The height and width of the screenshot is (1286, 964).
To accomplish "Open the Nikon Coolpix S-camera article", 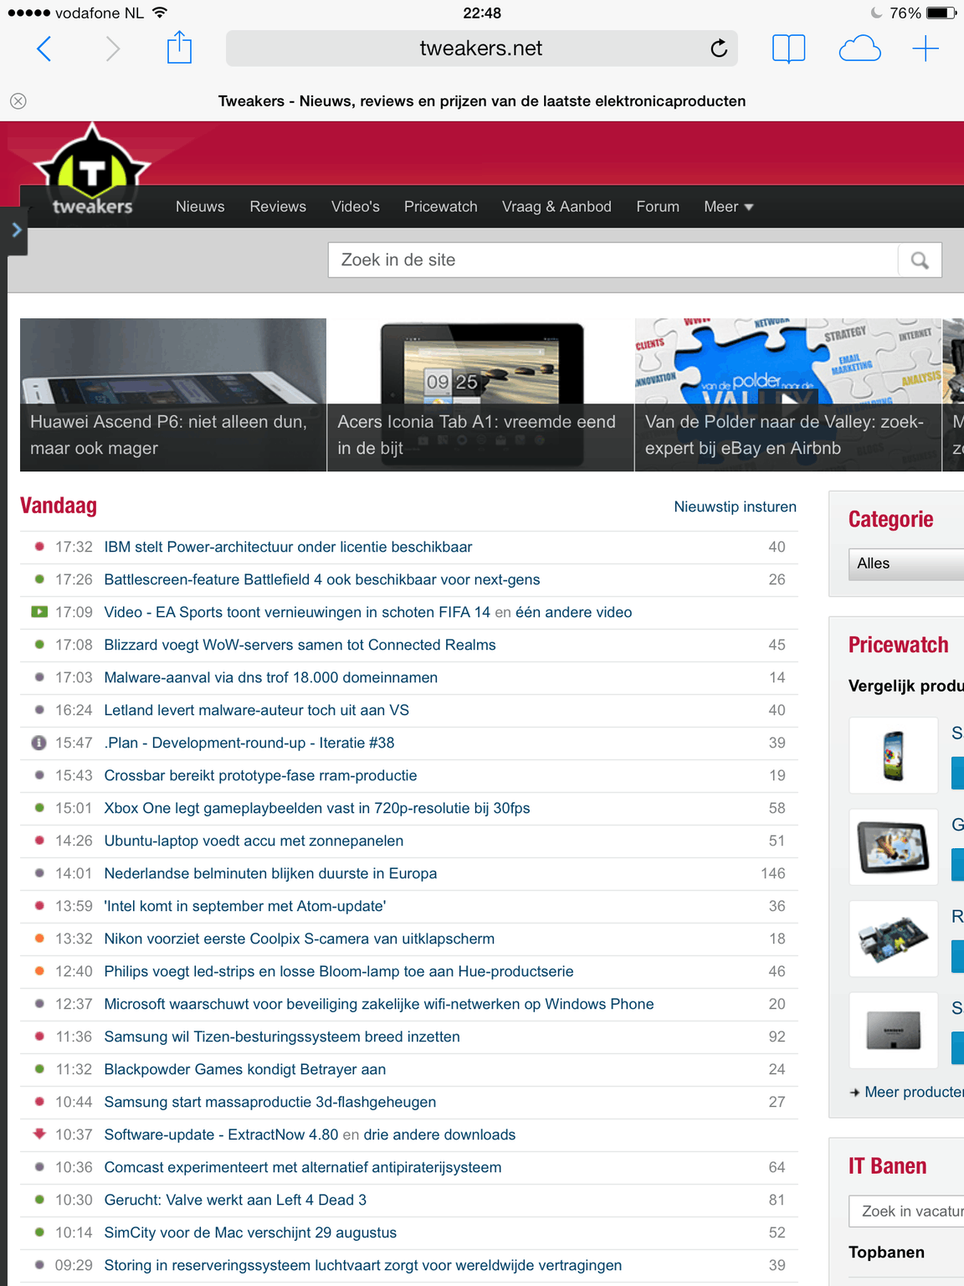I will [x=300, y=939].
